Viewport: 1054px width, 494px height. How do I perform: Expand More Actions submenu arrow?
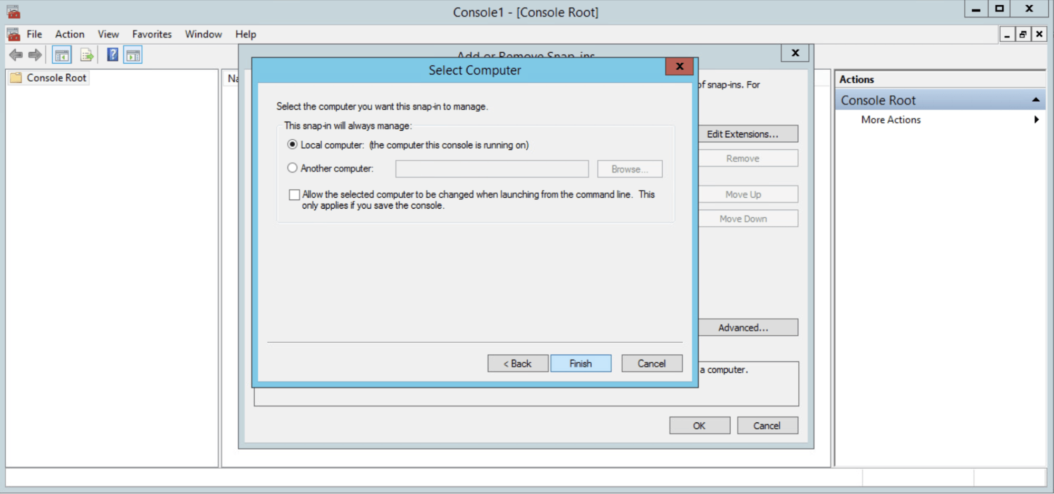point(1036,120)
